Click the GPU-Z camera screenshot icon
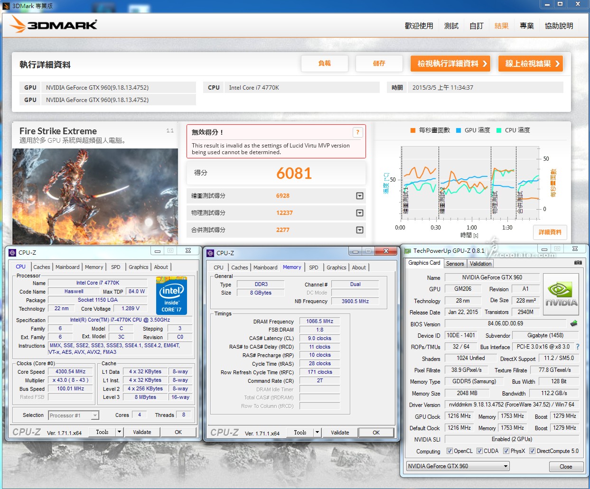The image size is (590, 489). 578,262
